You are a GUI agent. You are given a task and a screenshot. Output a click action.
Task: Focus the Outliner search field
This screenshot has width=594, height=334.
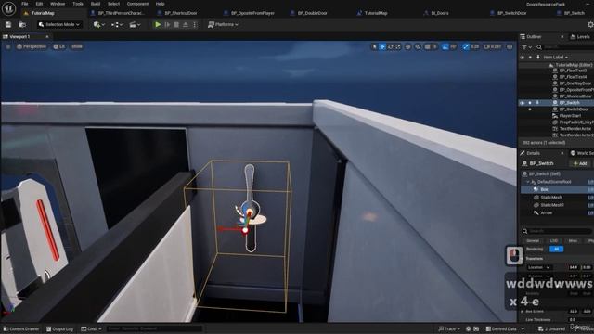pyautogui.click(x=566, y=47)
